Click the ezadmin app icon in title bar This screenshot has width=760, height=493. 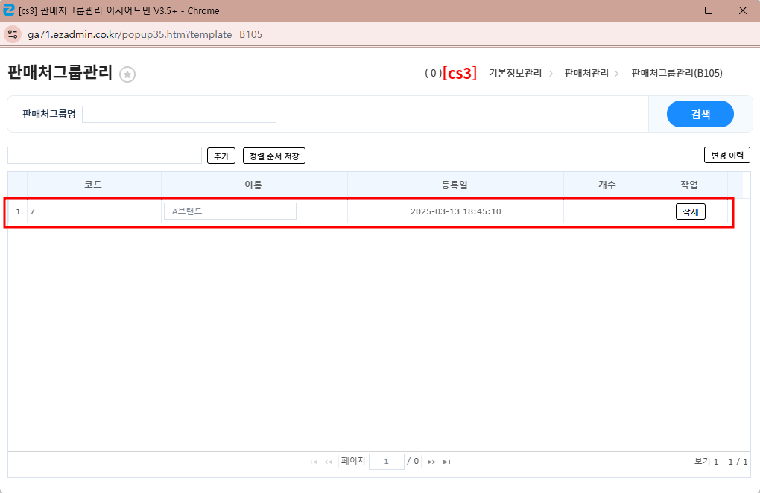coord(9,10)
